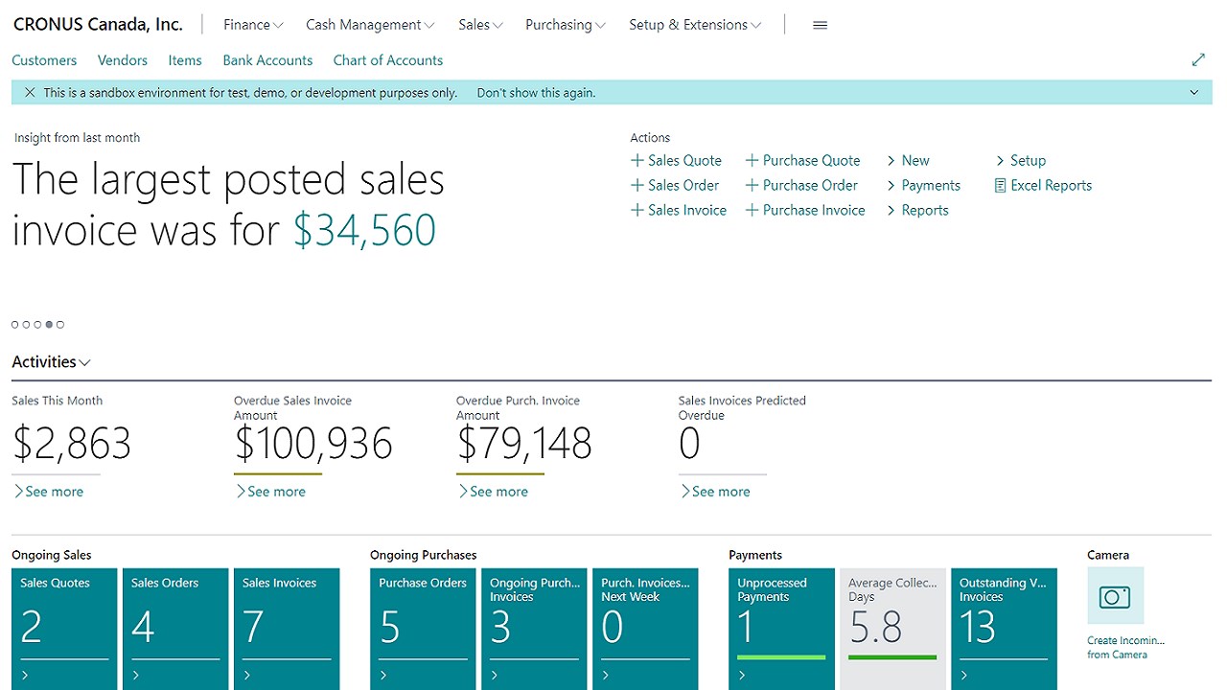Select the second insight carousel dot
The height and width of the screenshot is (690, 1227).
[x=27, y=325]
